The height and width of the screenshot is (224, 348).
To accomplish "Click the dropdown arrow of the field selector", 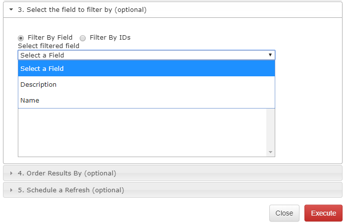I will click(270, 55).
